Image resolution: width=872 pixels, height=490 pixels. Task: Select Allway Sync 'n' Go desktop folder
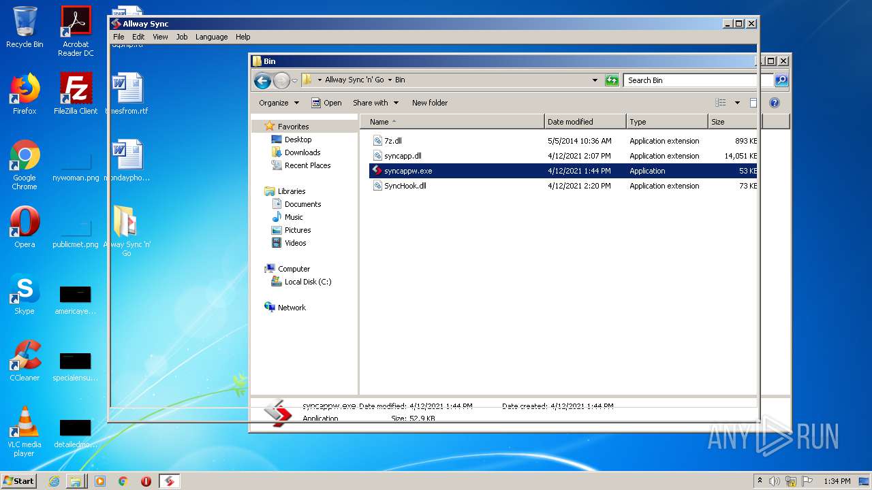[127, 231]
